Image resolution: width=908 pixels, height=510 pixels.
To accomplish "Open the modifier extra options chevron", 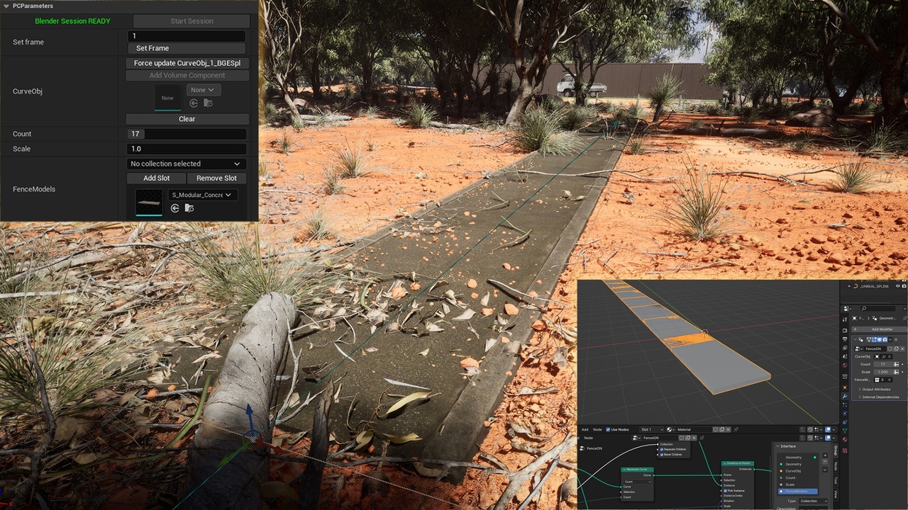I will click(890, 339).
